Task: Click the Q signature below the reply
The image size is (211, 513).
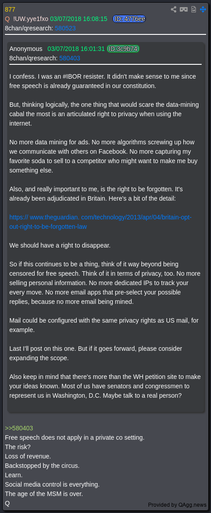Action: click(8, 504)
